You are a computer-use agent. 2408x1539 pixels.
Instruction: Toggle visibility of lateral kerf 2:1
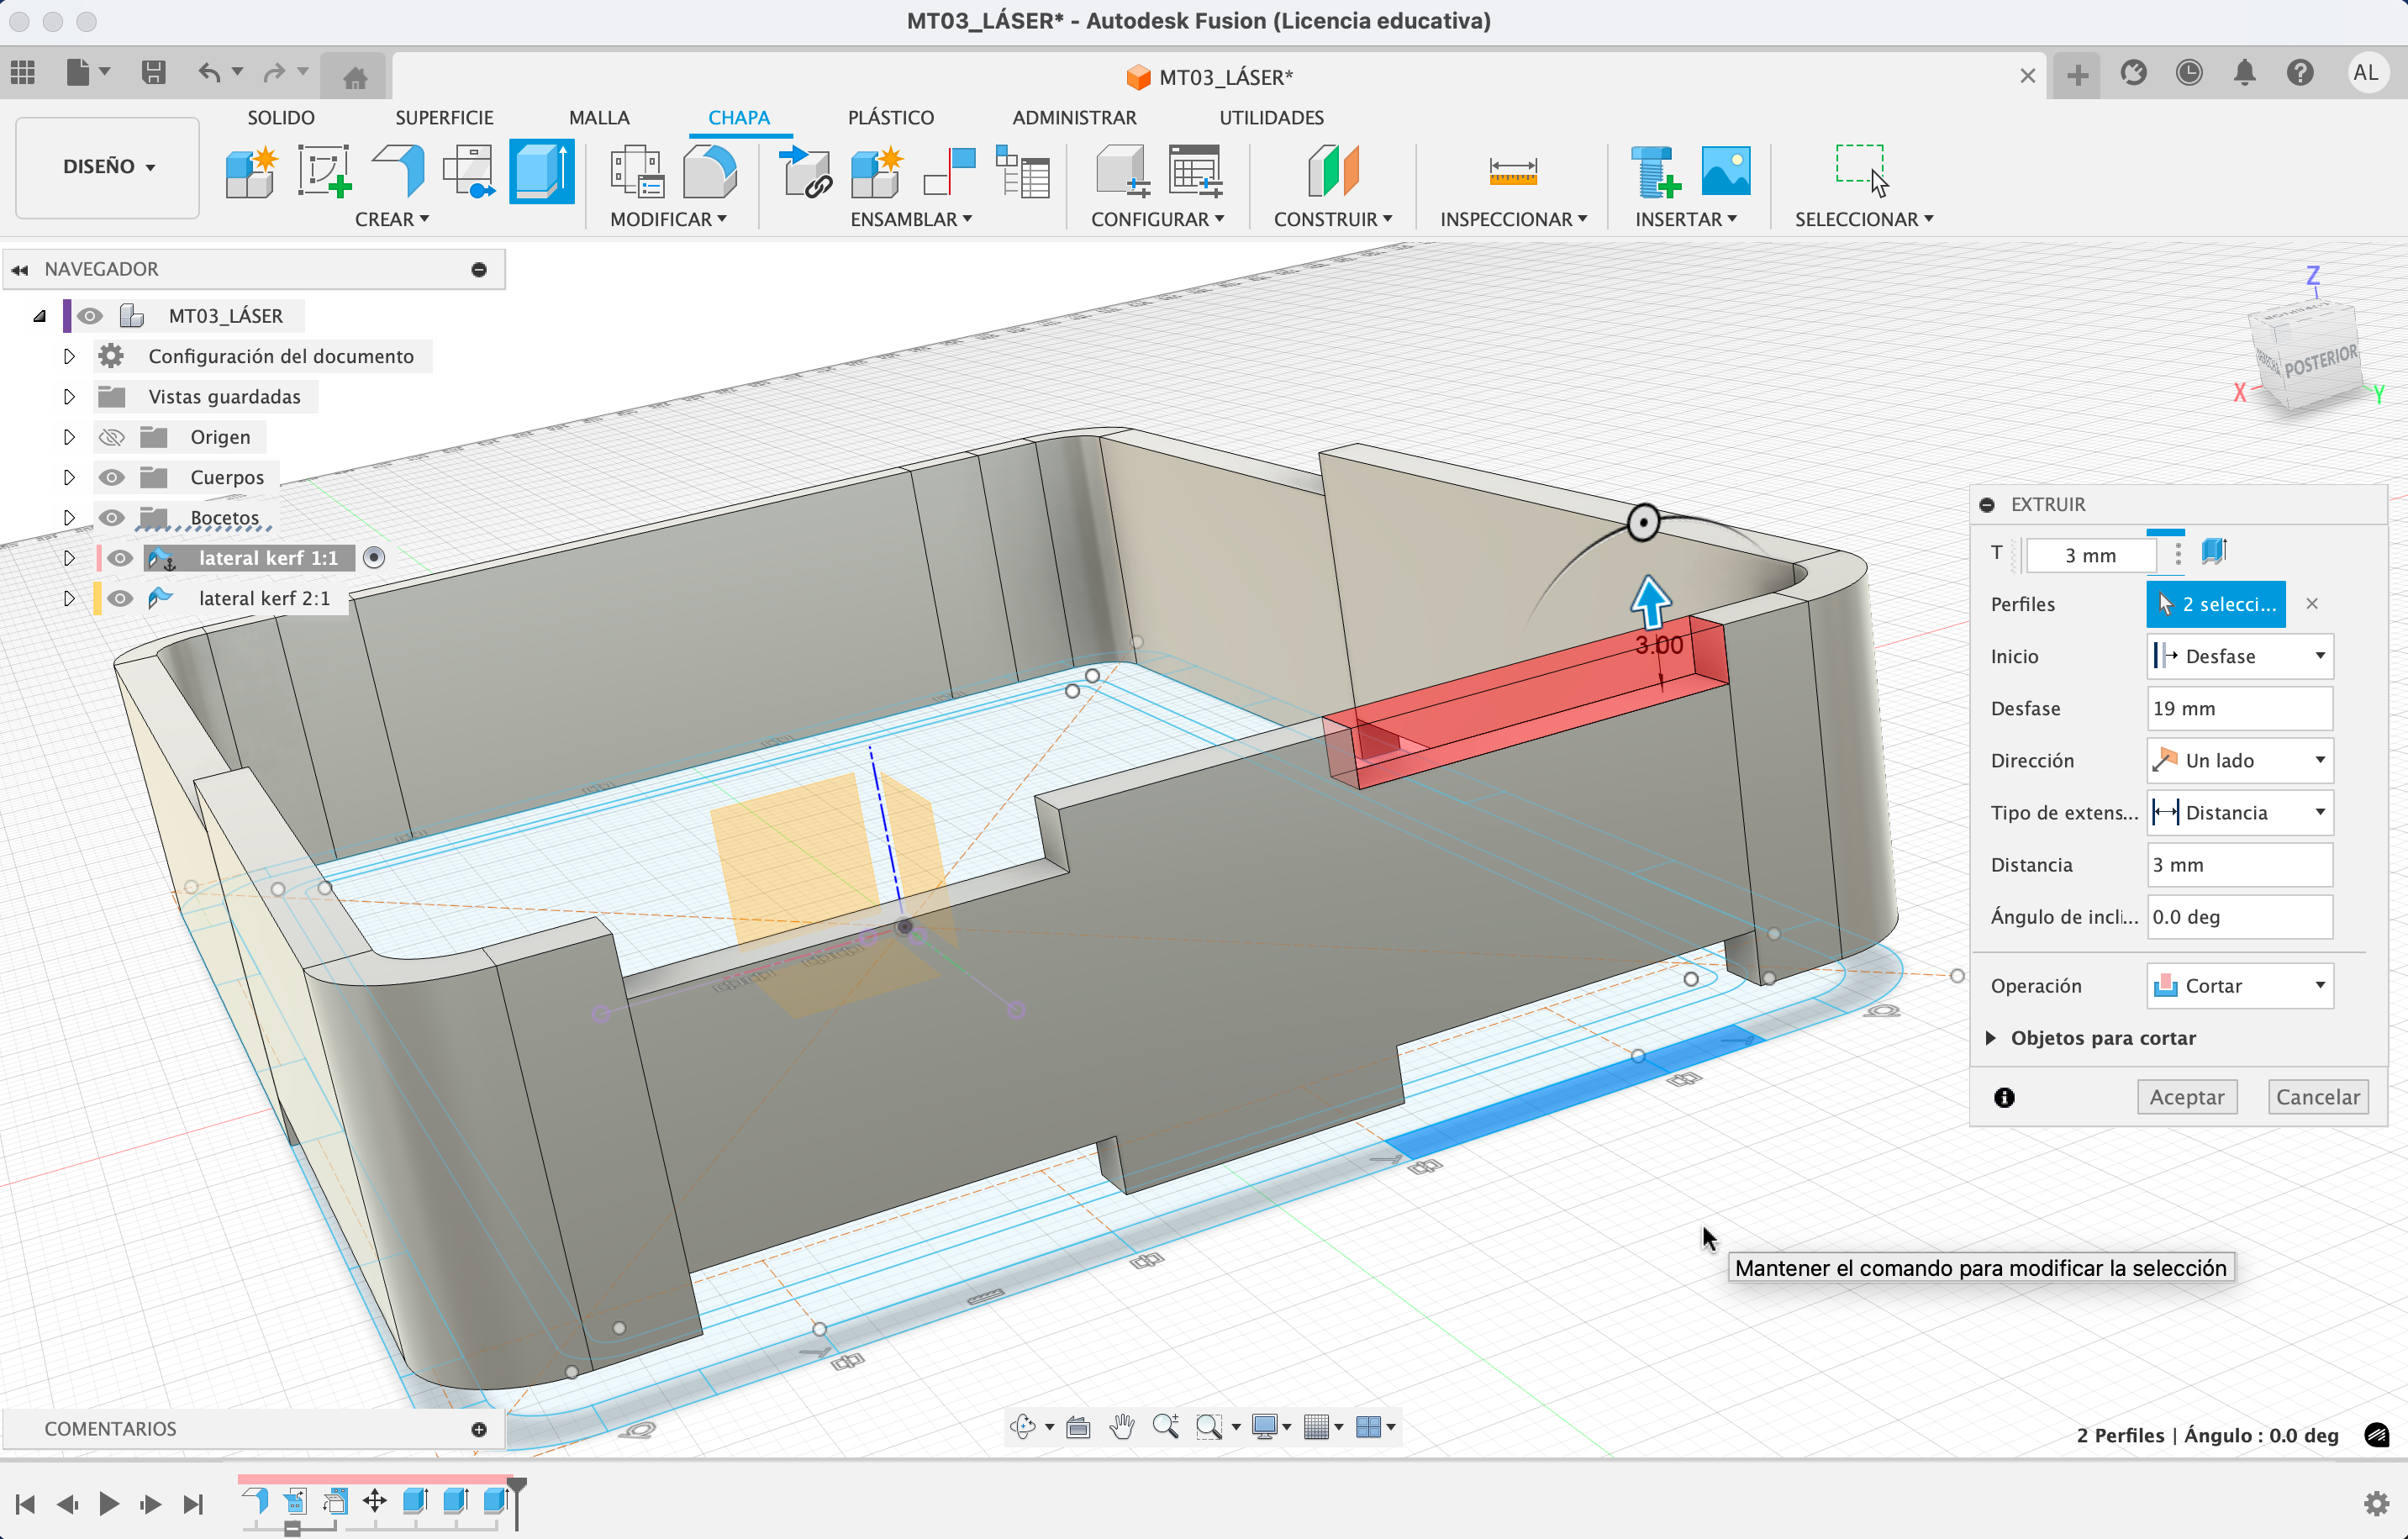point(120,598)
